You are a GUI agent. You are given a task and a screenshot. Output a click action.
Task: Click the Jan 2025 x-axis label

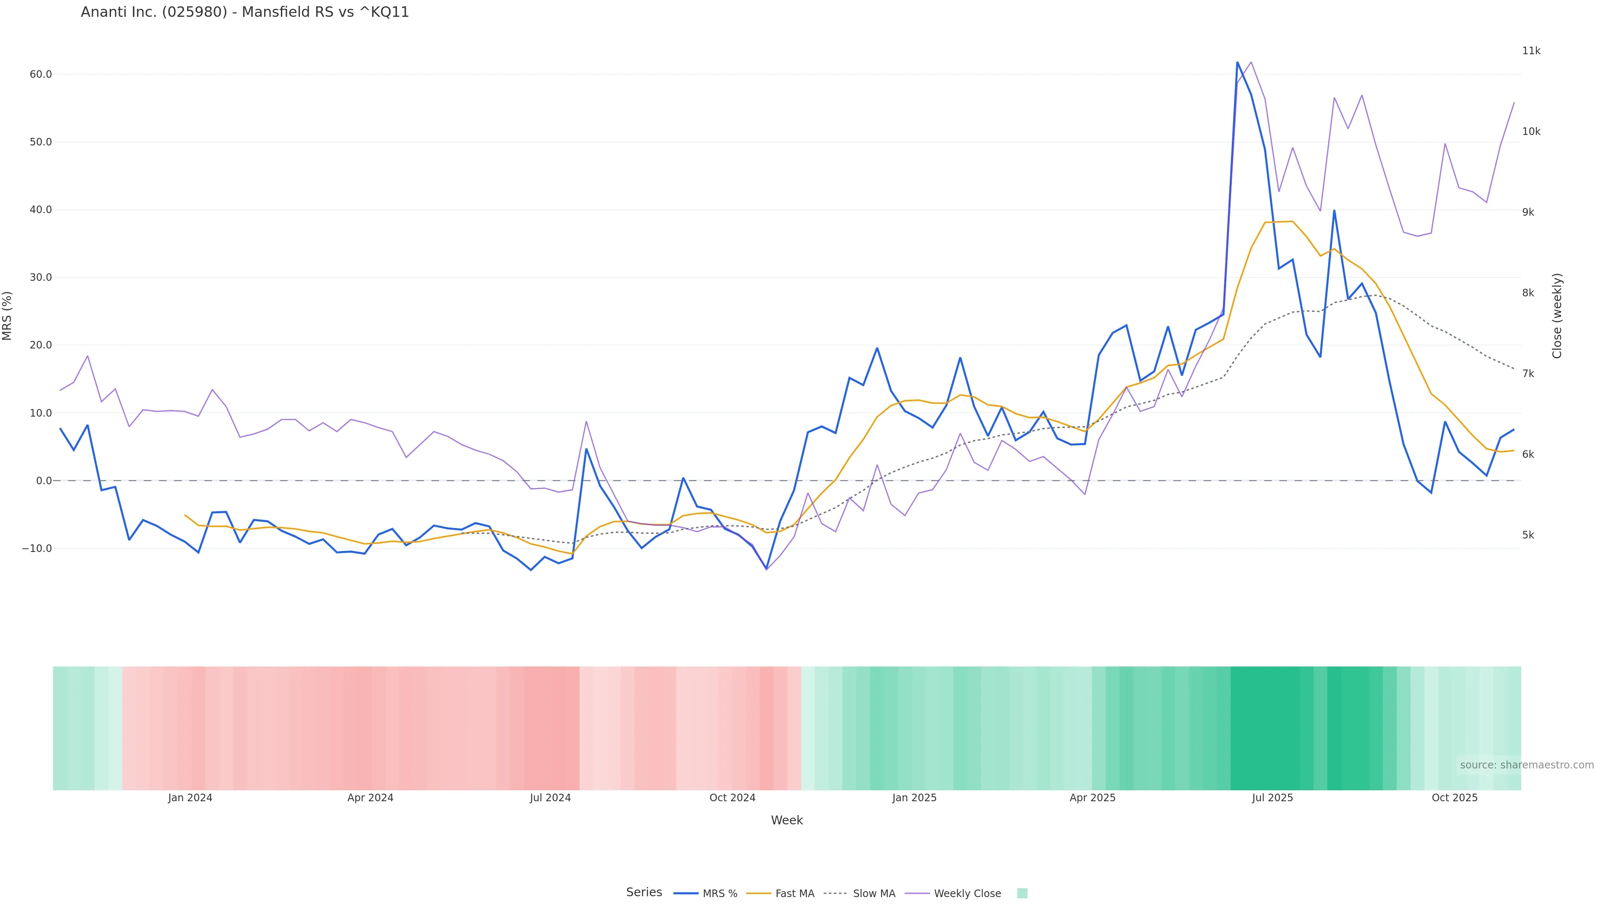914,798
